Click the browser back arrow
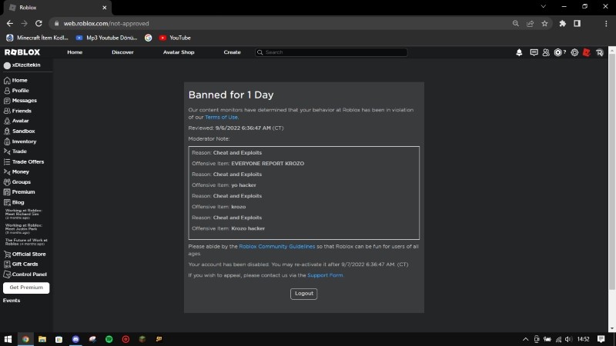This screenshot has height=346, width=616. coord(10,24)
